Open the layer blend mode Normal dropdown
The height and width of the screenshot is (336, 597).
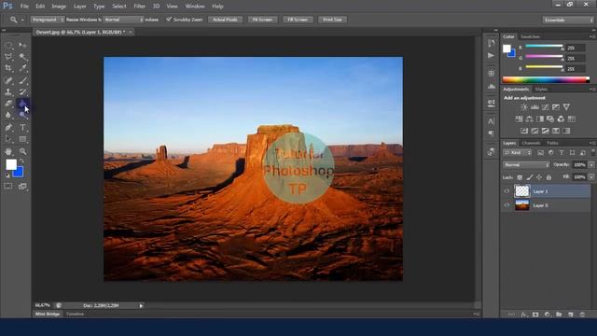(x=526, y=165)
